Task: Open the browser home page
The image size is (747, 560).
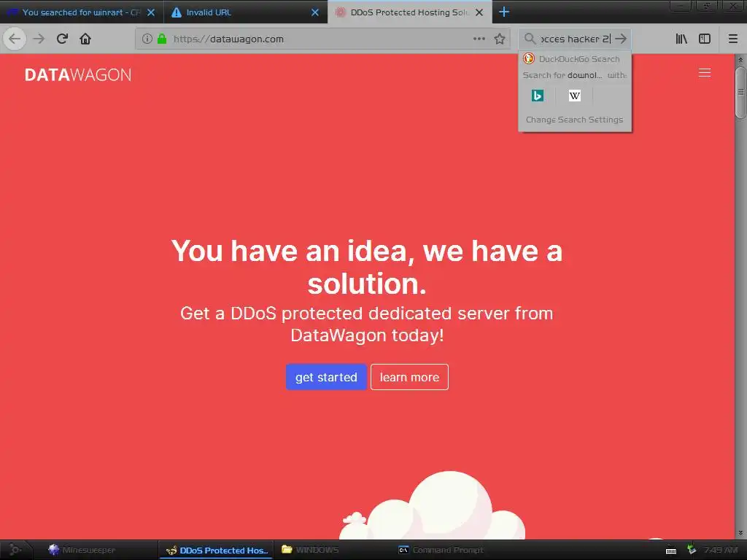Action: tap(85, 39)
